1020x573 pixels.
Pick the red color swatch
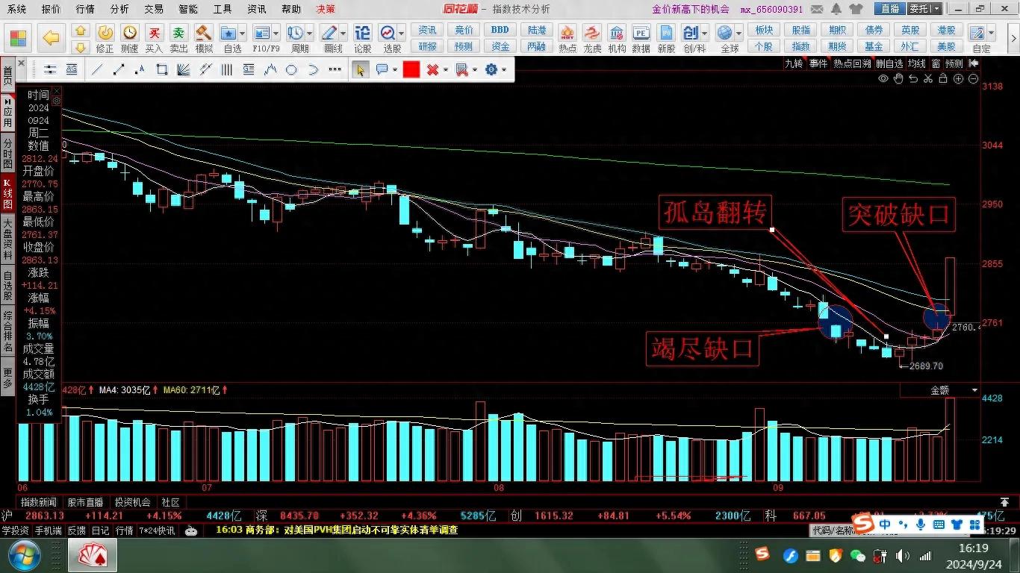coord(411,70)
